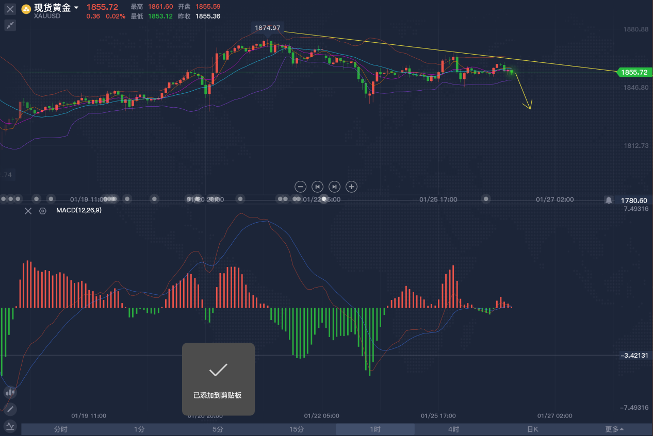Switch to the 4时 timeframe

(x=453, y=429)
